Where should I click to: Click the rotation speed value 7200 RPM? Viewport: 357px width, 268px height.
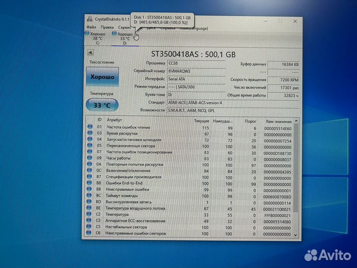pos(283,80)
